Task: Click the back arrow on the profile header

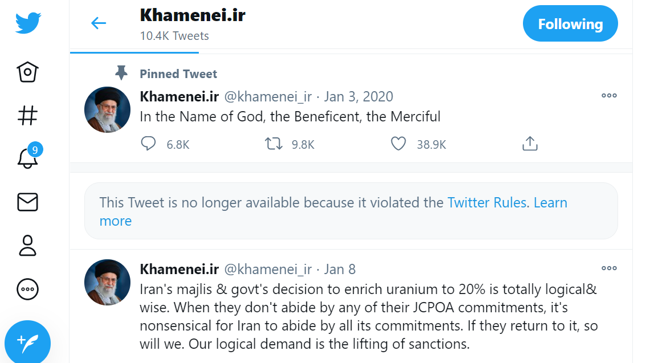Action: [98, 23]
